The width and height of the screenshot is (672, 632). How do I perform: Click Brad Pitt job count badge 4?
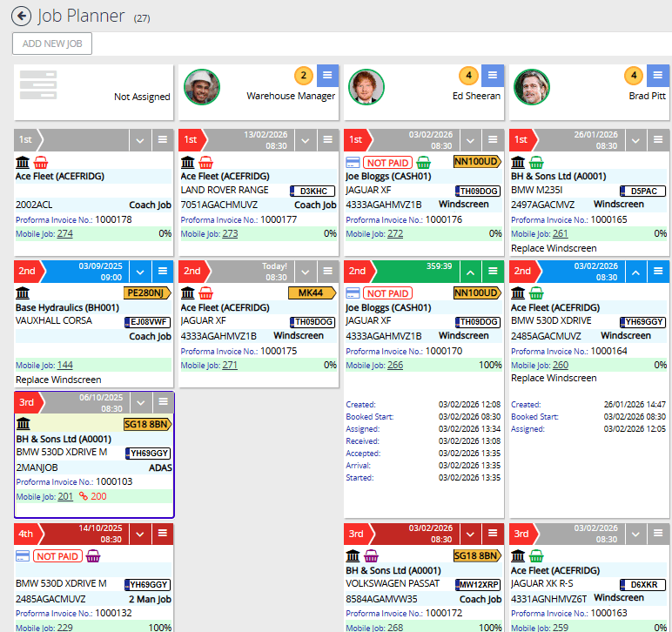tap(634, 76)
